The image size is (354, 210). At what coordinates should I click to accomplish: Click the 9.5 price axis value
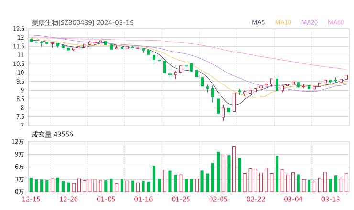click(x=20, y=81)
